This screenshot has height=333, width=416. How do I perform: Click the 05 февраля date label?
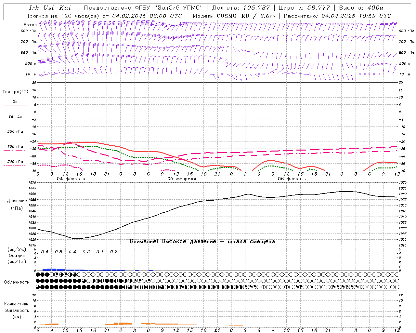[181, 179]
